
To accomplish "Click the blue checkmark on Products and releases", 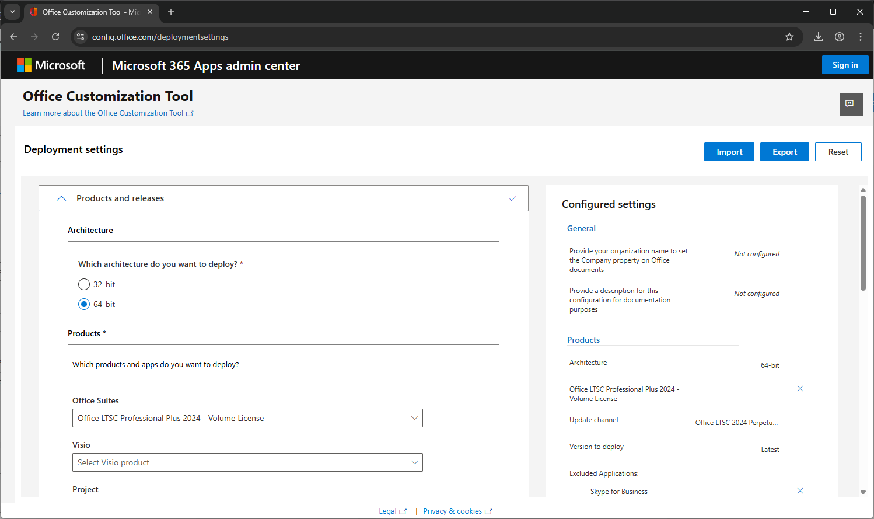I will (513, 198).
